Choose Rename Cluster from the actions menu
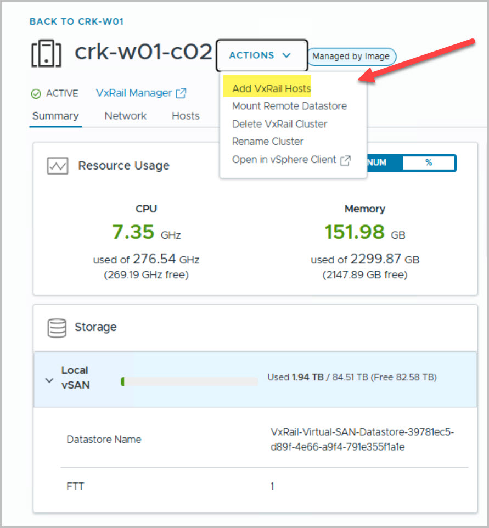489x528 pixels. click(268, 142)
